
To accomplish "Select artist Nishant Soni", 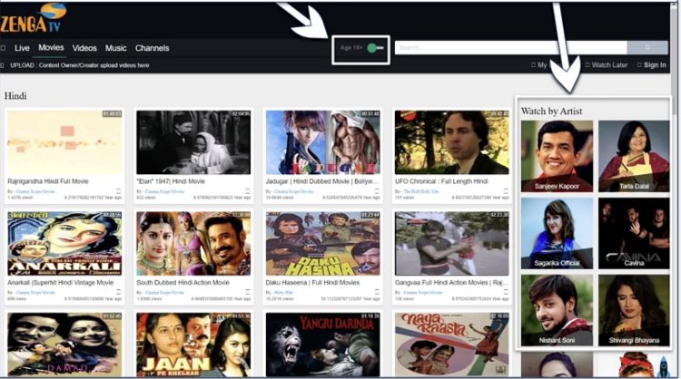I will pos(557,310).
